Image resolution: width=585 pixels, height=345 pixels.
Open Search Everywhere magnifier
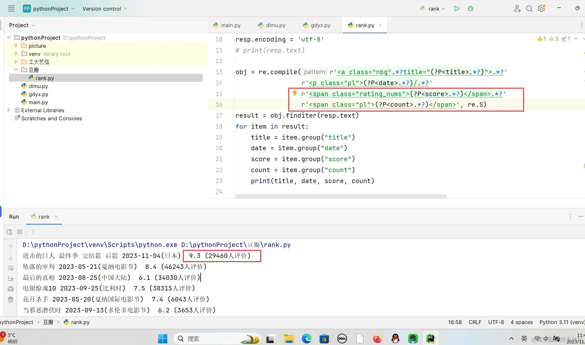coord(529,9)
